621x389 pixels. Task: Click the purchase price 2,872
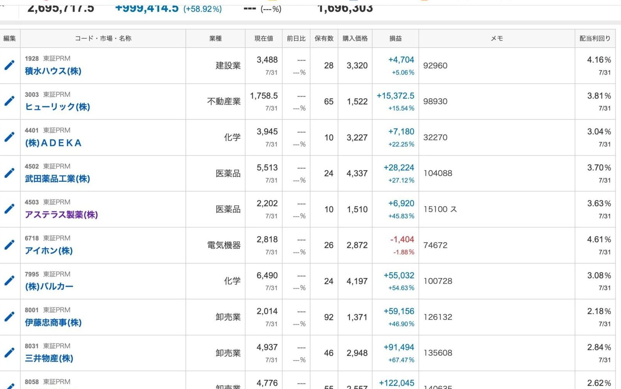[x=357, y=245]
